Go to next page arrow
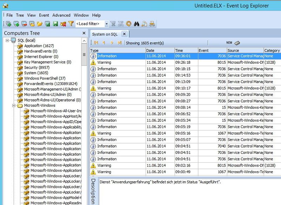 pyautogui.click(x=112, y=43)
